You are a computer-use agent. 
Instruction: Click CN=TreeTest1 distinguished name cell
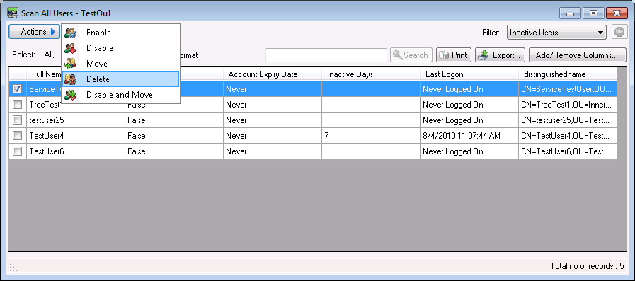(568, 105)
